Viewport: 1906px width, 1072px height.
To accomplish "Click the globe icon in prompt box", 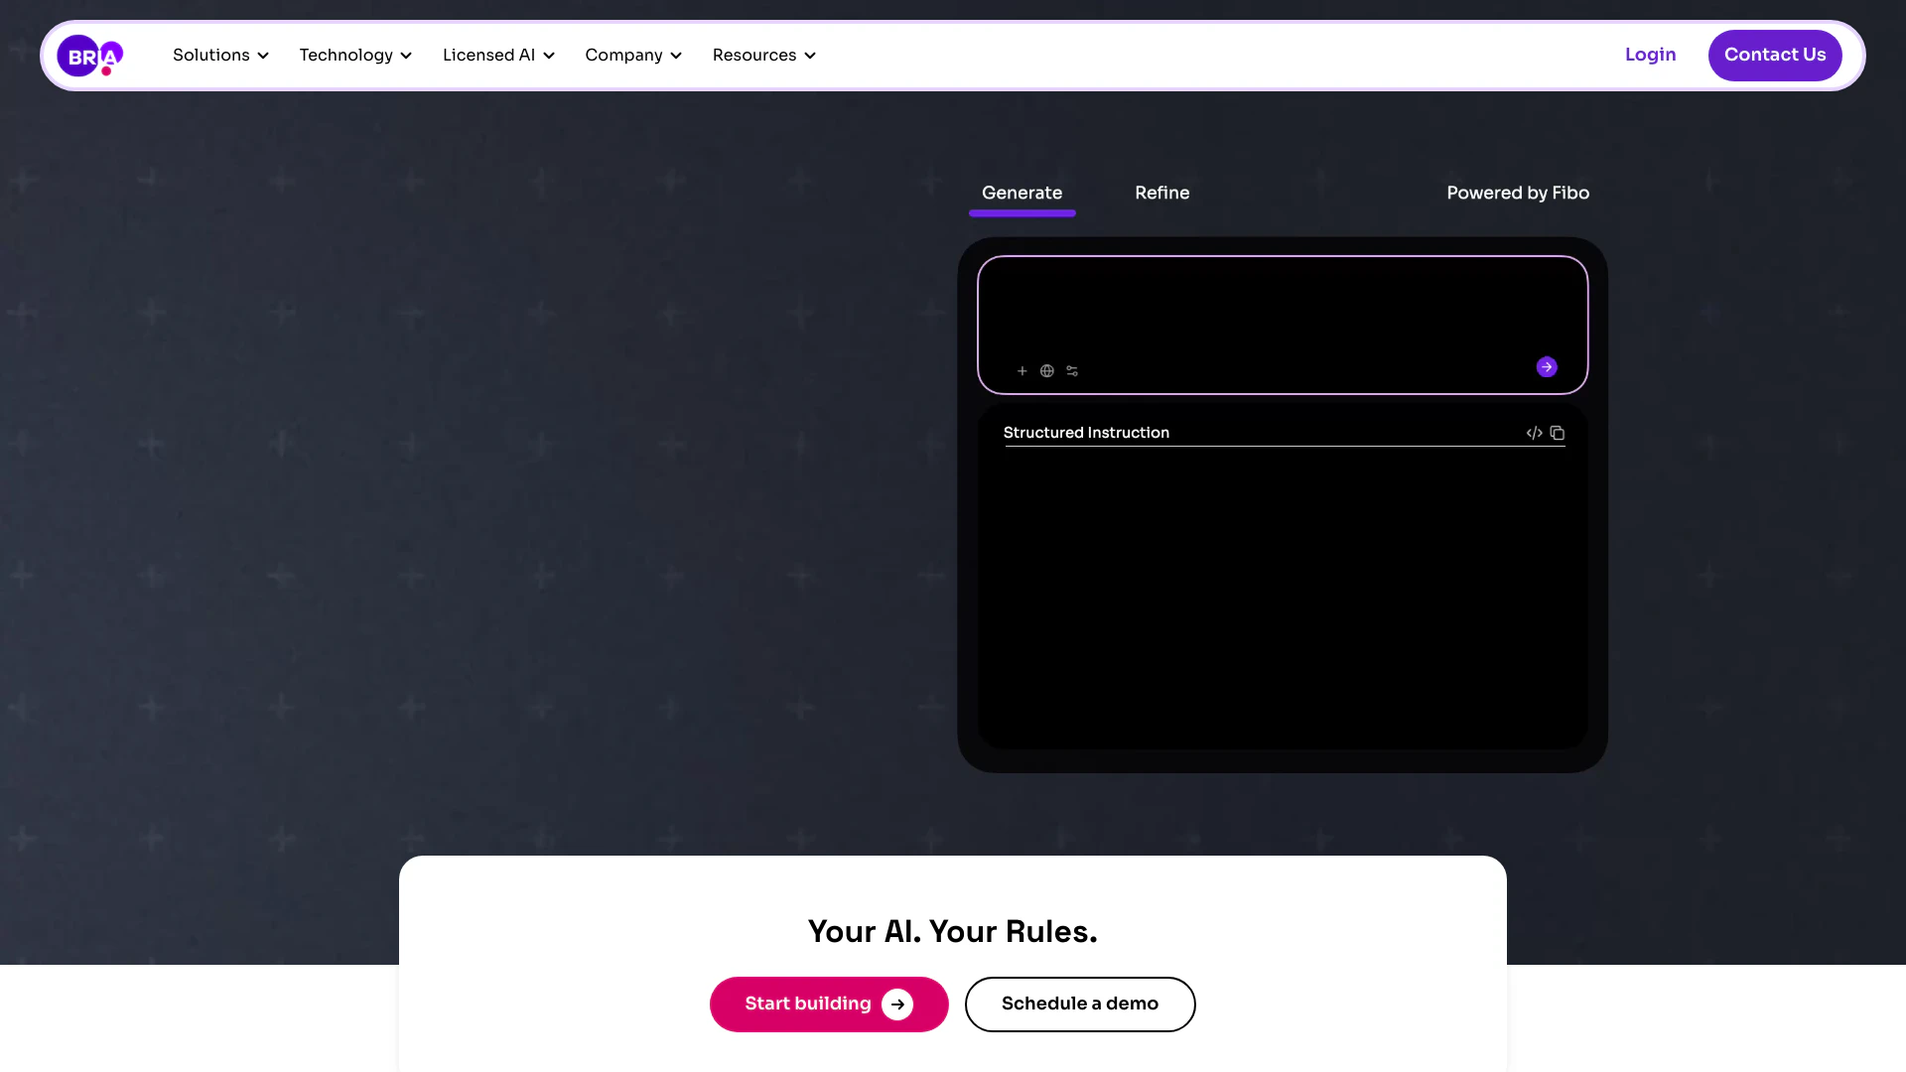I will point(1046,371).
